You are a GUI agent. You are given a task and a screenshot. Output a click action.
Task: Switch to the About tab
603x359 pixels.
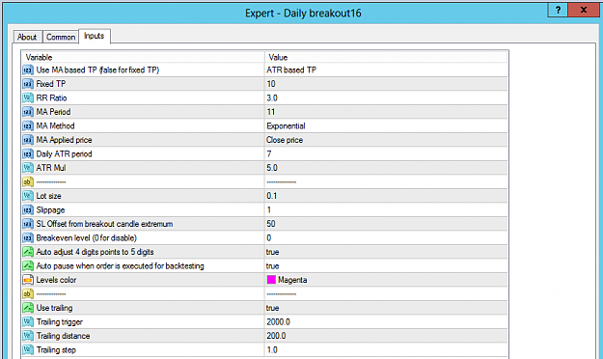pyautogui.click(x=27, y=37)
